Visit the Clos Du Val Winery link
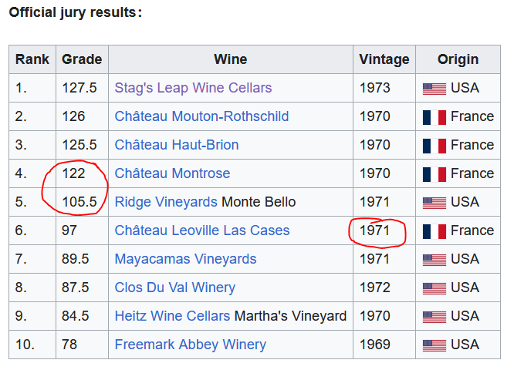Screen dimensions: 514x370 tap(174, 288)
